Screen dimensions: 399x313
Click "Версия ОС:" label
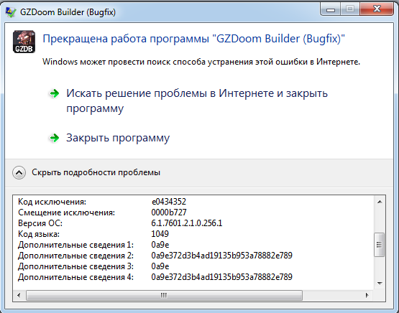coord(40,223)
